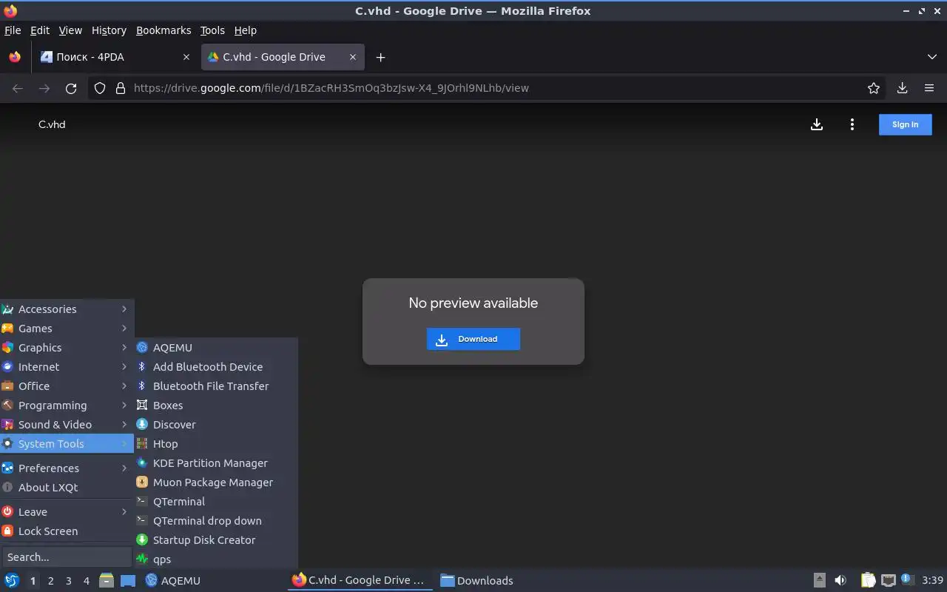Expand the Internet submenu
947x592 pixels.
click(x=67, y=367)
